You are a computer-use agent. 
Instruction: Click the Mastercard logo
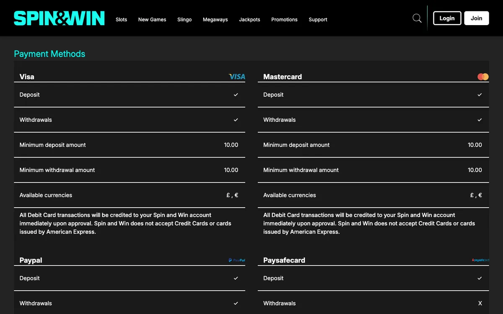[x=483, y=77]
